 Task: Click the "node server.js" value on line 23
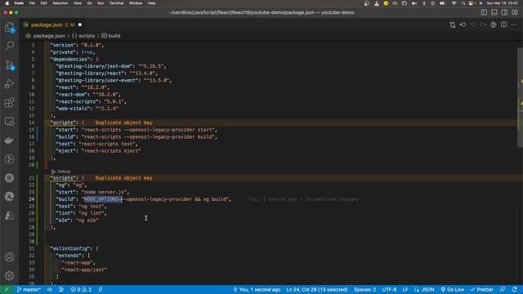[105, 192]
